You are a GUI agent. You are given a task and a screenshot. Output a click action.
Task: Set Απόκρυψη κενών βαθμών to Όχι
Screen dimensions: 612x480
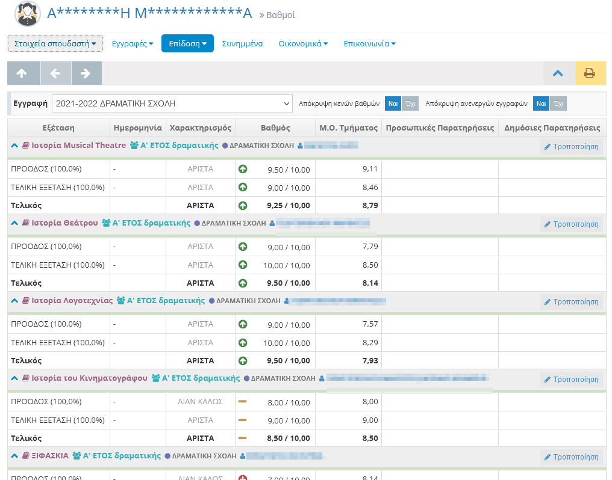pos(410,103)
